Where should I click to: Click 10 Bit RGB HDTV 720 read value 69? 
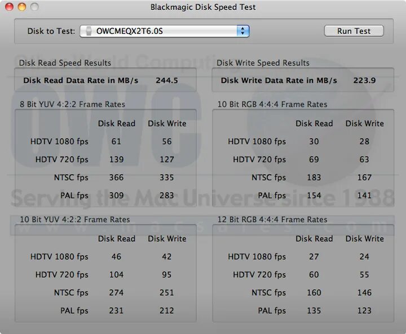point(314,159)
